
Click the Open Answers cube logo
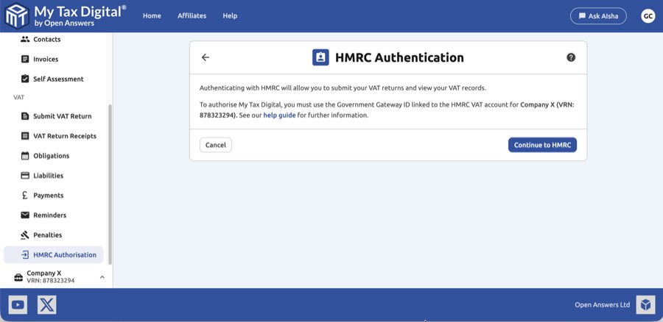[x=645, y=304]
